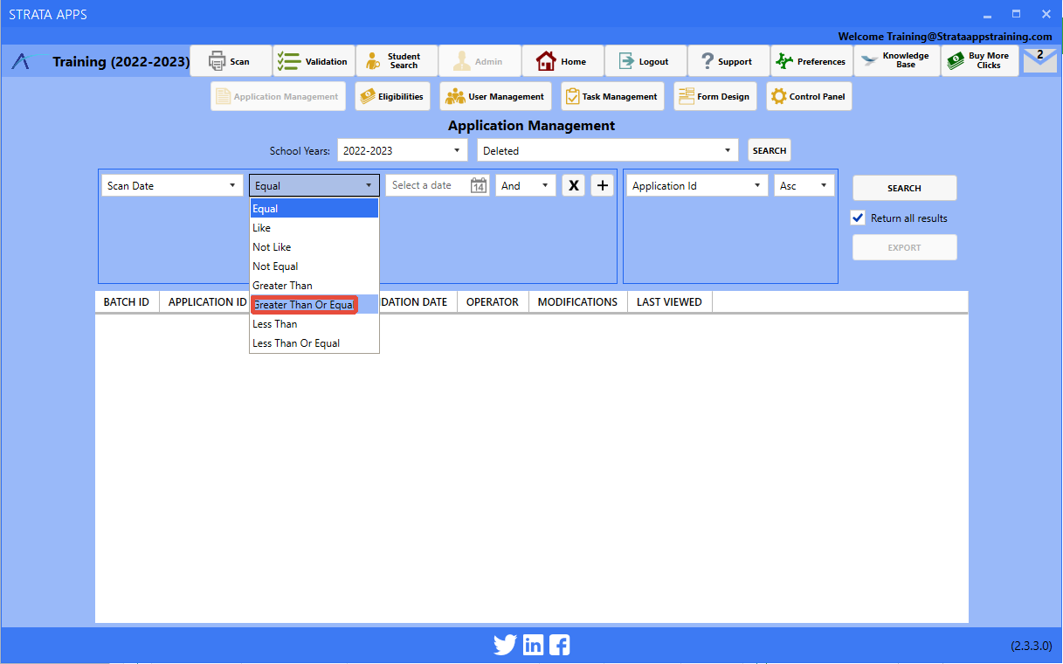The image size is (1063, 664).
Task: Click Buy More Clicks
Action: [980, 61]
